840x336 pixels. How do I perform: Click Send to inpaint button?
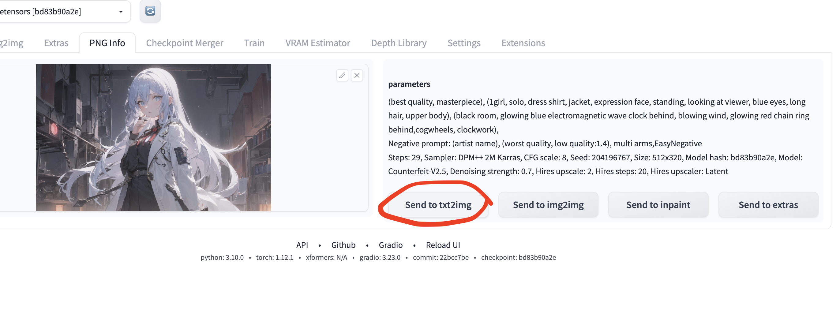click(x=658, y=205)
